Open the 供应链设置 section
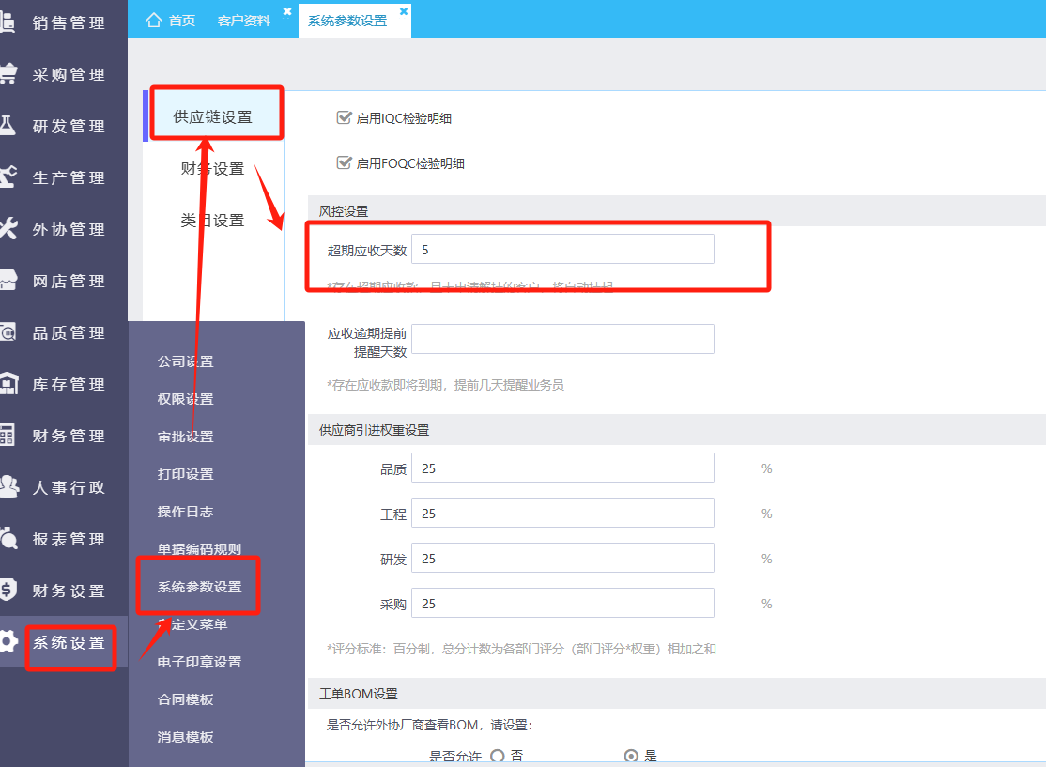Viewport: 1046px width, 767px height. click(213, 116)
